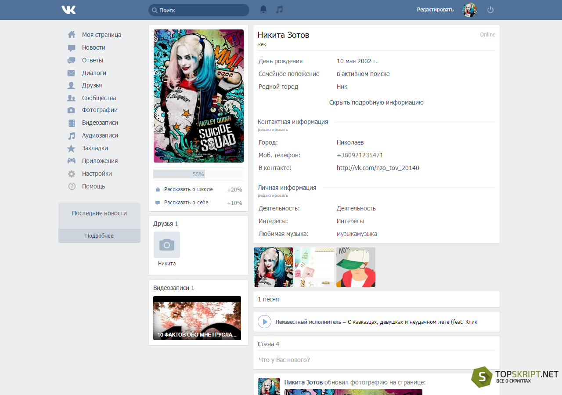The image size is (562, 395).
Task: Click the Подробнее button under Последние новости
Action: coord(99,236)
